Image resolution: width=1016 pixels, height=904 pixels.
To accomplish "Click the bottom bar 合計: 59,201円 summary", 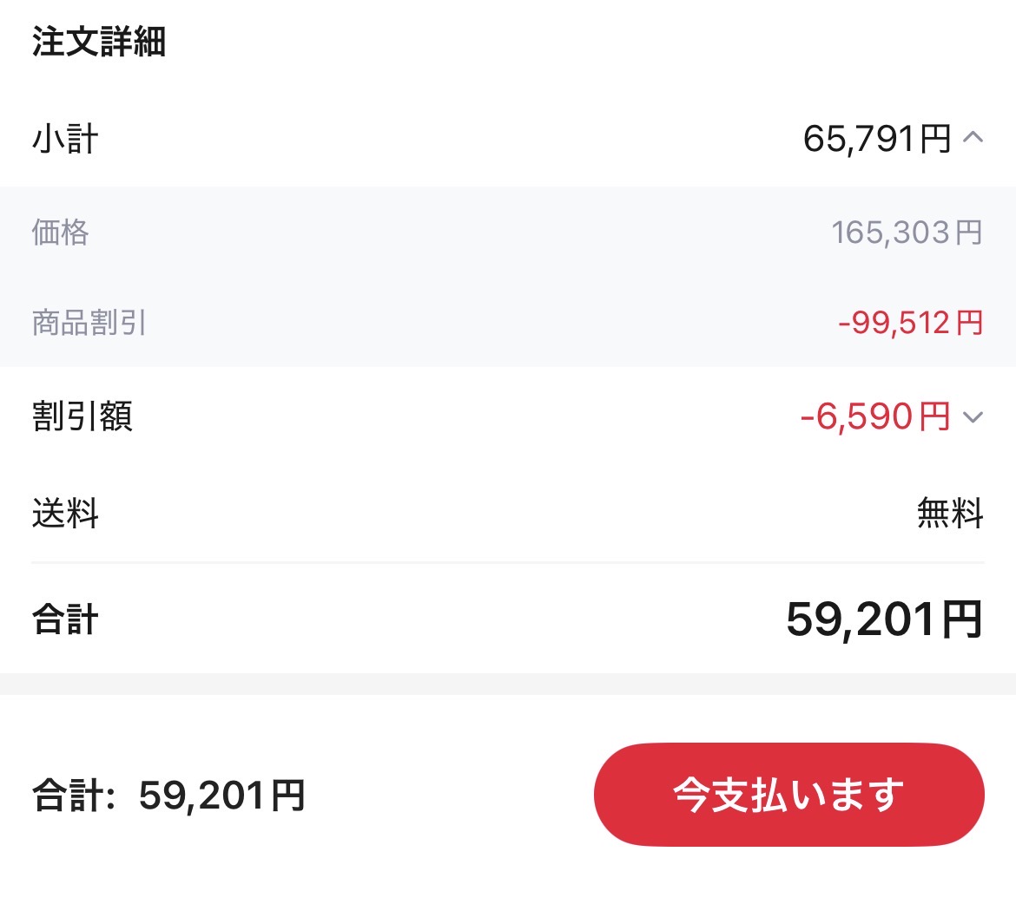I will (168, 796).
